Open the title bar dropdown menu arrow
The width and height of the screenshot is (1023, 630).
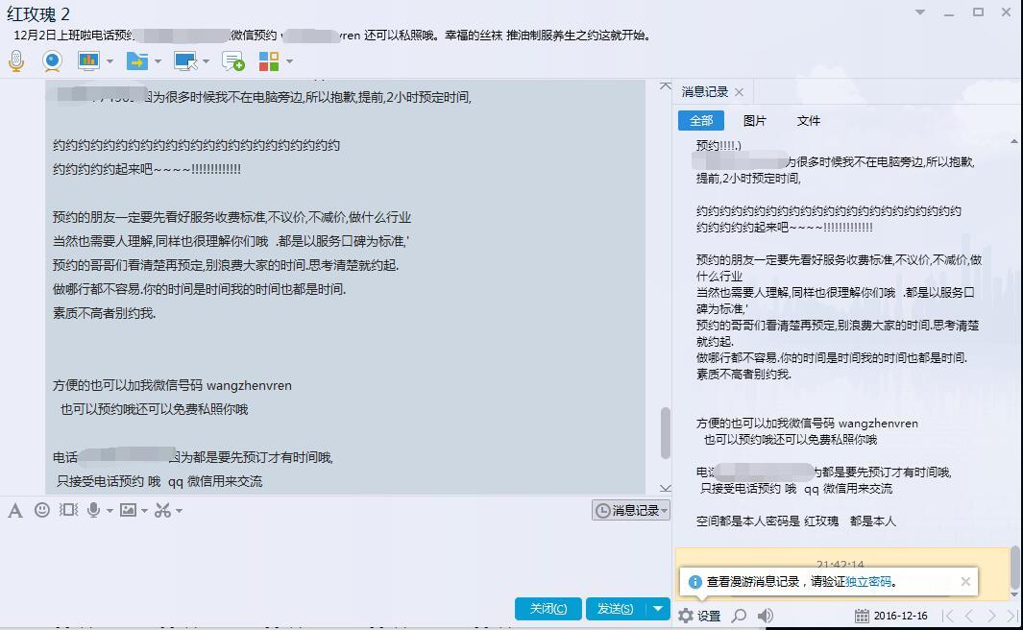[920, 12]
